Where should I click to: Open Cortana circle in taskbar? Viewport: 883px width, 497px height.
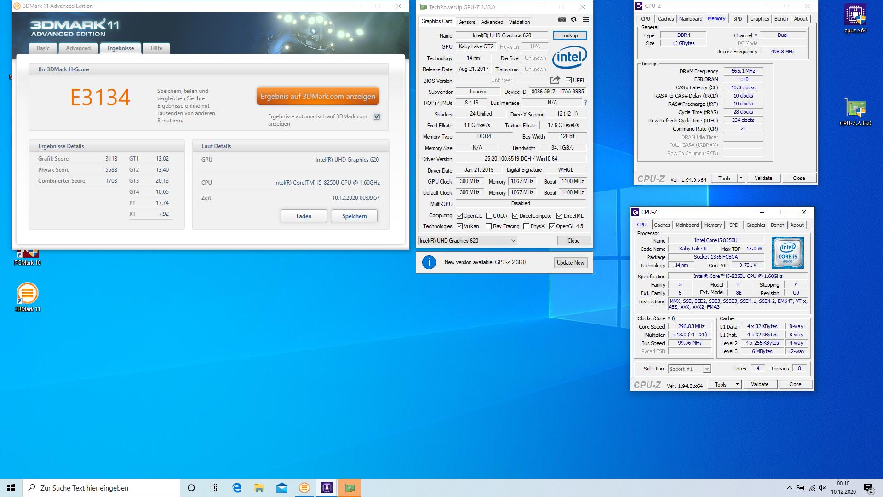[191, 488]
